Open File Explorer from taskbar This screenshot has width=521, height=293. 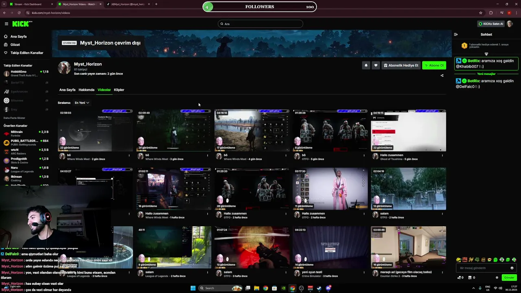[x=256, y=288]
